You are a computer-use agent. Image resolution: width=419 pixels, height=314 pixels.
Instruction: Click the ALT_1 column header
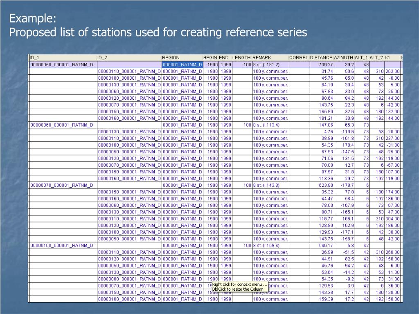coord(362,58)
